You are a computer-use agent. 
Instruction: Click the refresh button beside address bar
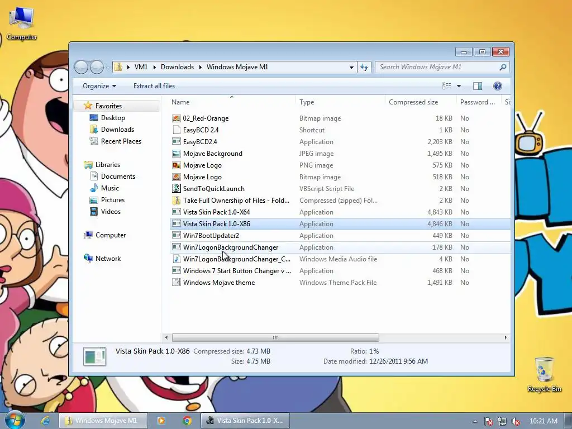tap(364, 67)
